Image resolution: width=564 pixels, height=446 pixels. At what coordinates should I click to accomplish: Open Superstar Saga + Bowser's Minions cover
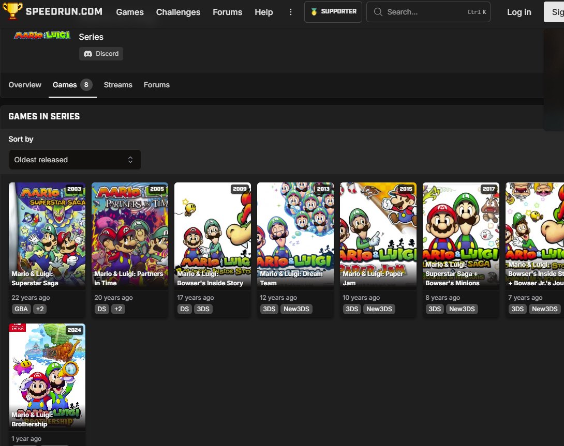[x=461, y=236]
